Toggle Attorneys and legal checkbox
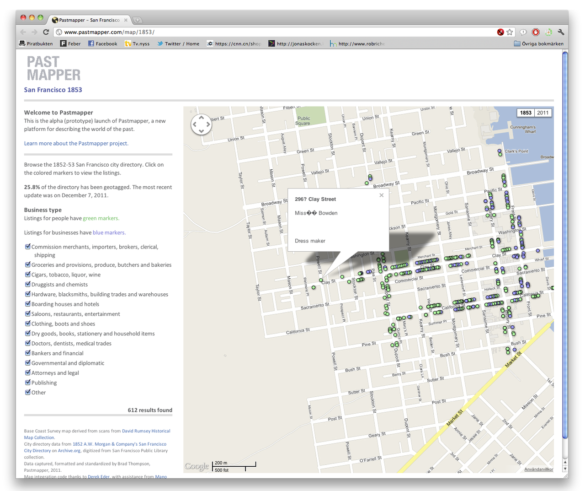This screenshot has height=491, width=585. pos(28,372)
